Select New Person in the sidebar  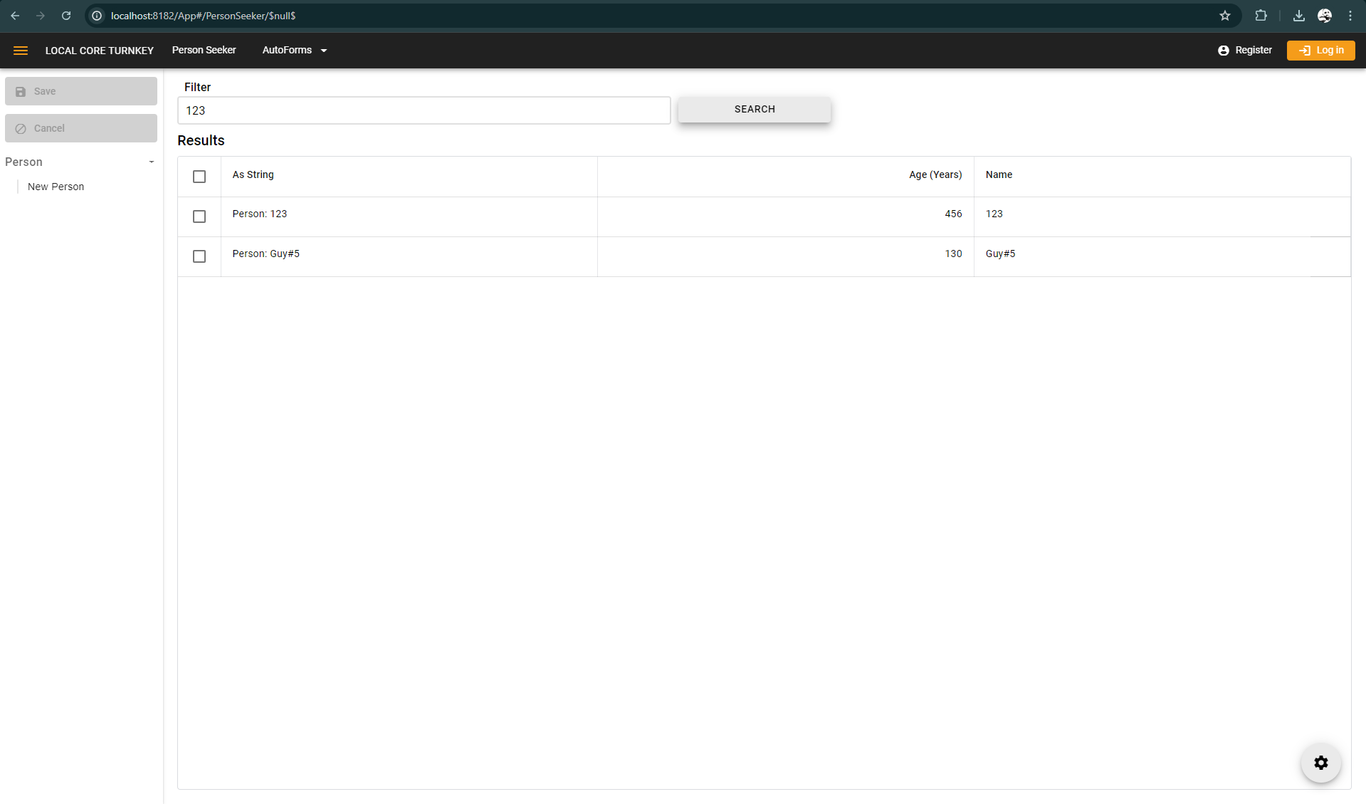coord(56,187)
